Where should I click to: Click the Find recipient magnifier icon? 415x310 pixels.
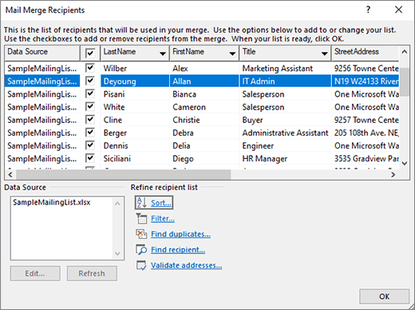[141, 250]
